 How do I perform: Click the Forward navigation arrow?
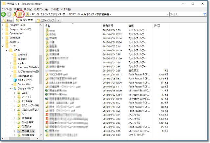(9, 14)
